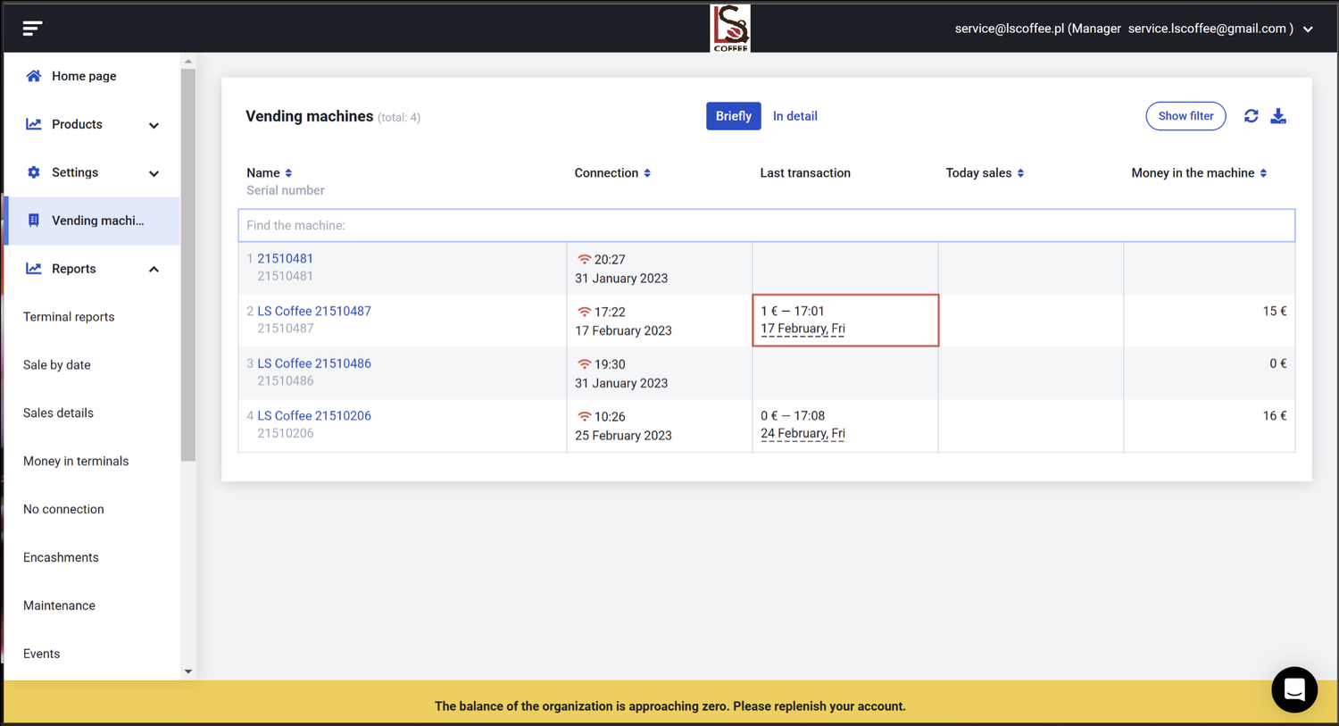This screenshot has height=726, width=1339.
Task: Sort by Connection column
Action: [x=647, y=173]
